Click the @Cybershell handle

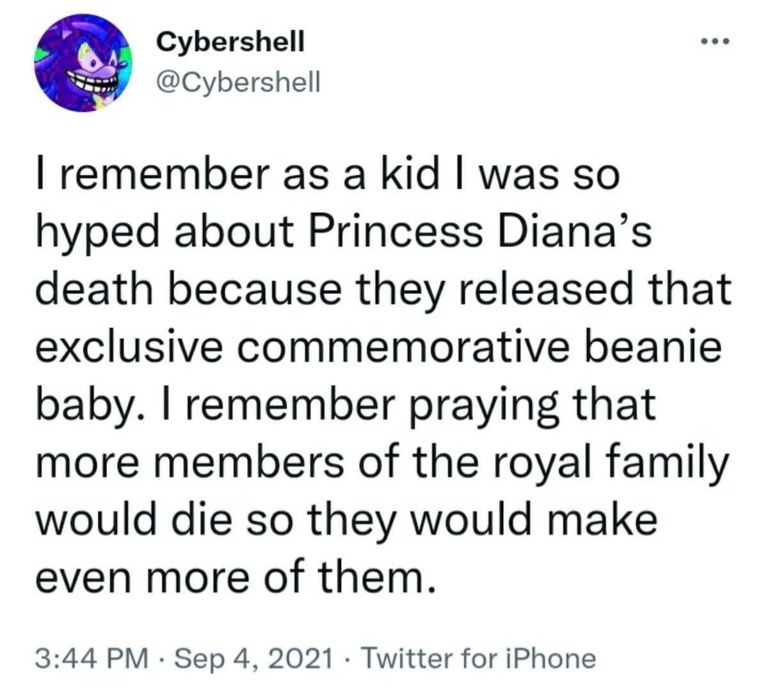tap(237, 82)
